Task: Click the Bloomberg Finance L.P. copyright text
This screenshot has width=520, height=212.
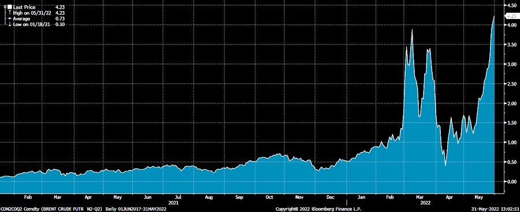Action: click(x=319, y=209)
